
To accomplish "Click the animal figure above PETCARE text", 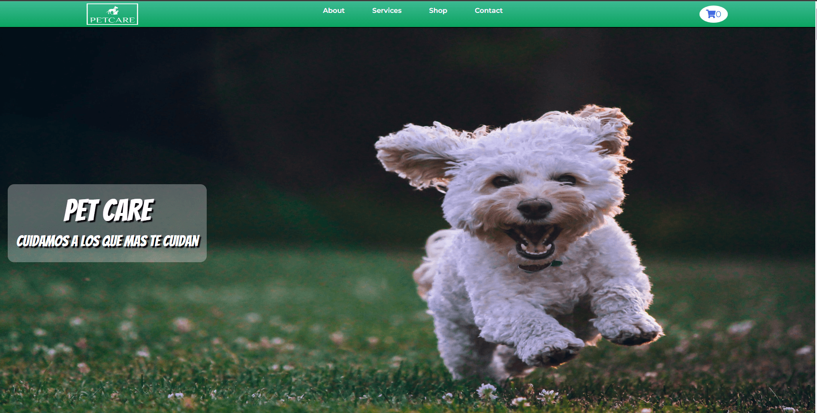I will pos(113,10).
